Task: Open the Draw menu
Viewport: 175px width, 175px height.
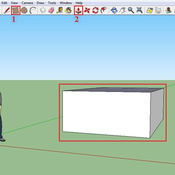Action: tap(40, 3)
